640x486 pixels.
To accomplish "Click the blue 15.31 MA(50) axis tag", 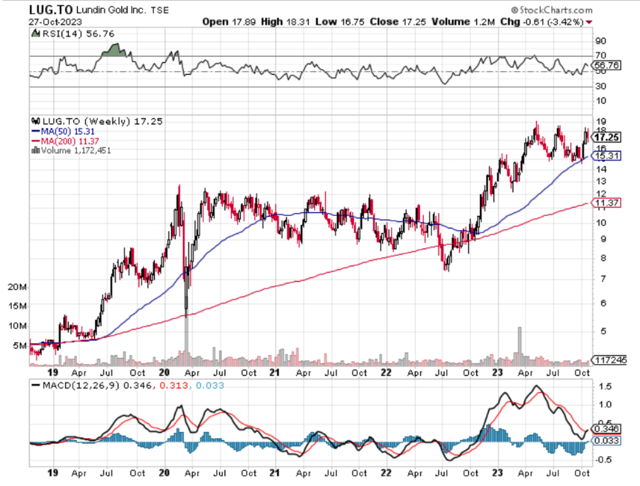I will (607, 156).
